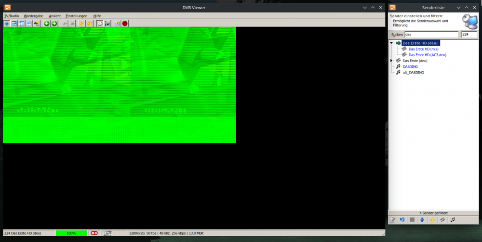This screenshot has height=242, width=482.
Task: Click the green arrow icon beside Das Erste HD
Action: [x=399, y=43]
